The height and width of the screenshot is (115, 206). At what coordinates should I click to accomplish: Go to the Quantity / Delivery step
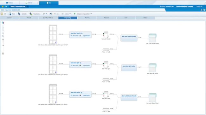[48, 18]
